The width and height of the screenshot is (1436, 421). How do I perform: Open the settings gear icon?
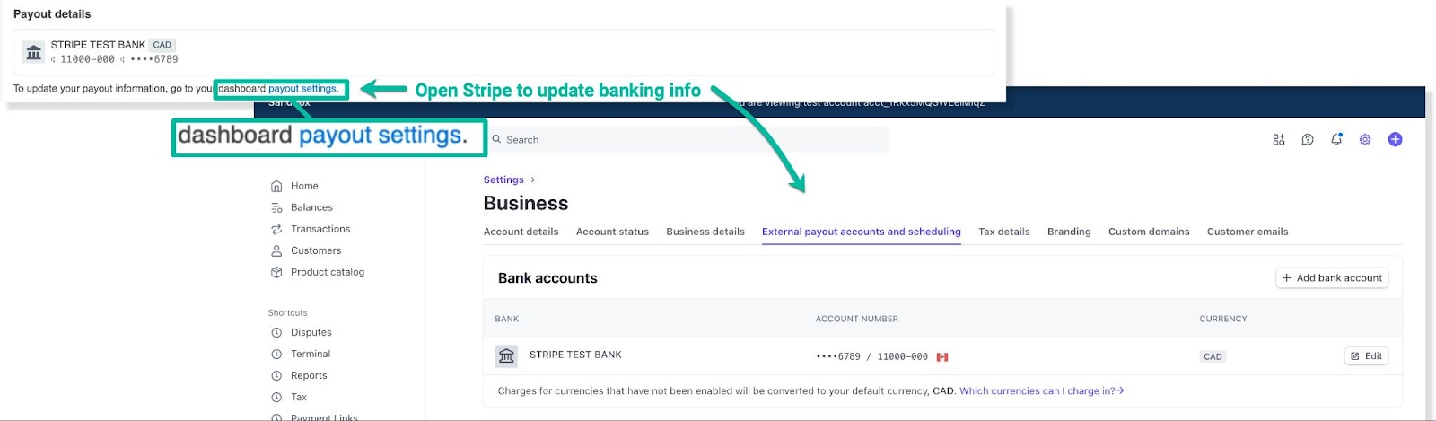coord(1365,139)
